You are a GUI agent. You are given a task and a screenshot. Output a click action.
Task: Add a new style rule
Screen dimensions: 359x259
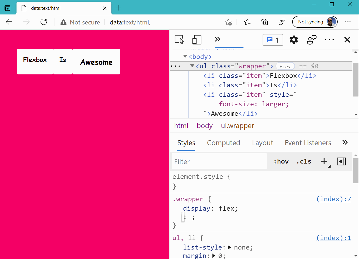coord(324,161)
